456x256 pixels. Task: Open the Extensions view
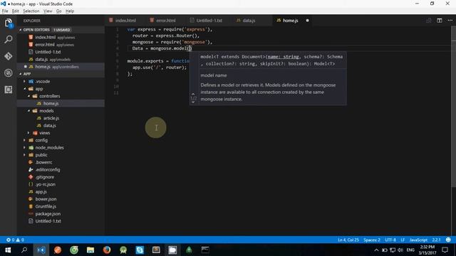(x=9, y=90)
